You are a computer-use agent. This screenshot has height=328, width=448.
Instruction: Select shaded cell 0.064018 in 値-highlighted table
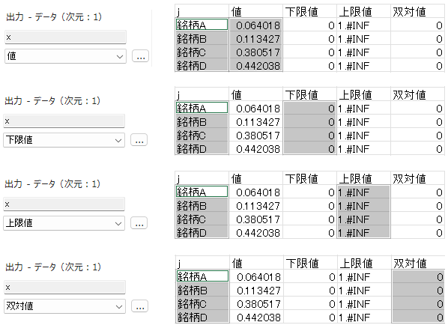[255, 25]
